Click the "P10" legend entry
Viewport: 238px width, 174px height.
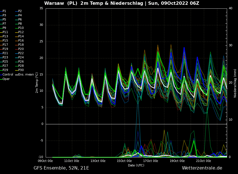pos(20,28)
